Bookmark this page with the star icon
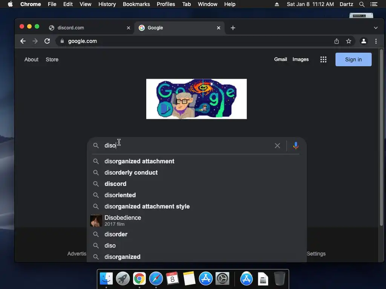 349,41
